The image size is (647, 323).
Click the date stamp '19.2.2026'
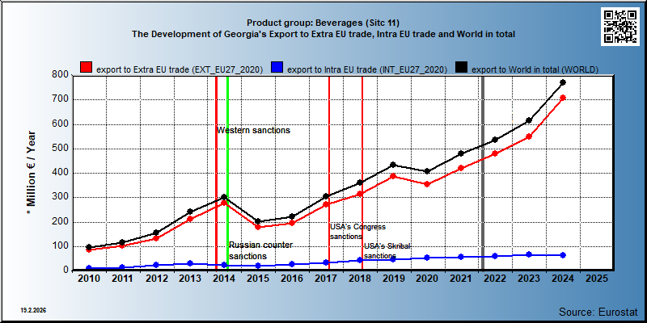coord(33,309)
